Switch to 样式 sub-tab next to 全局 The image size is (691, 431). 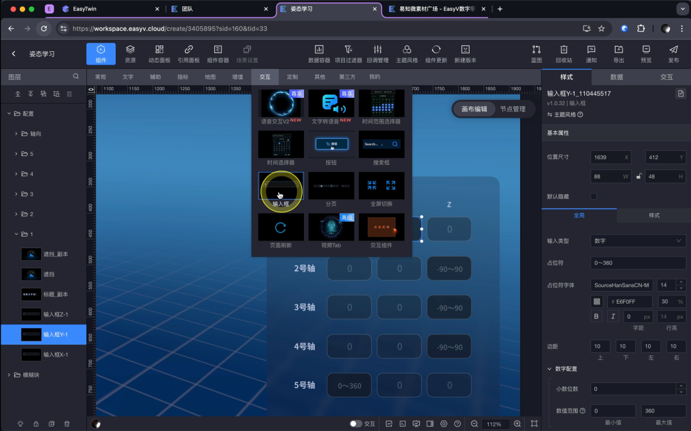tap(654, 215)
